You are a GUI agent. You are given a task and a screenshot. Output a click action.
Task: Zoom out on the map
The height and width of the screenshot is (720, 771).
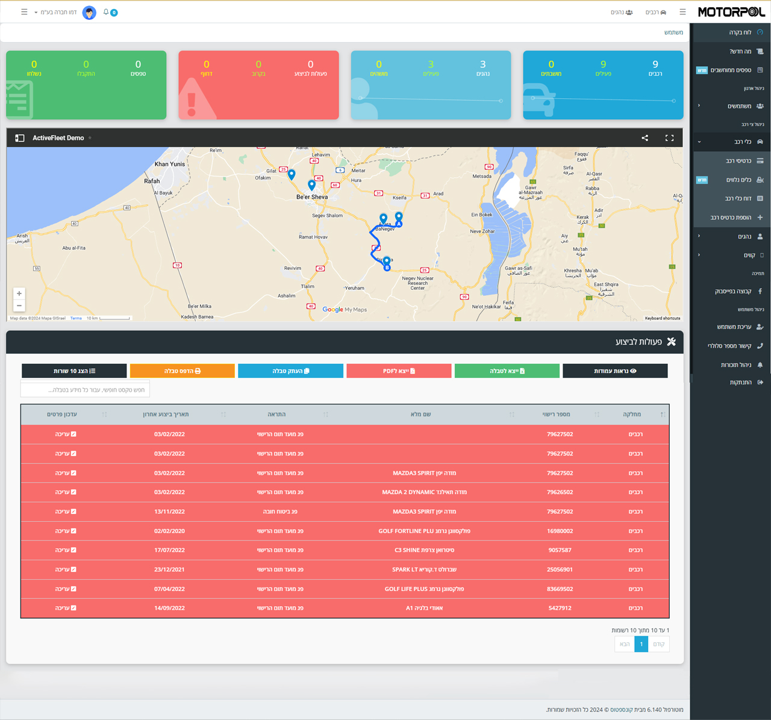19,305
